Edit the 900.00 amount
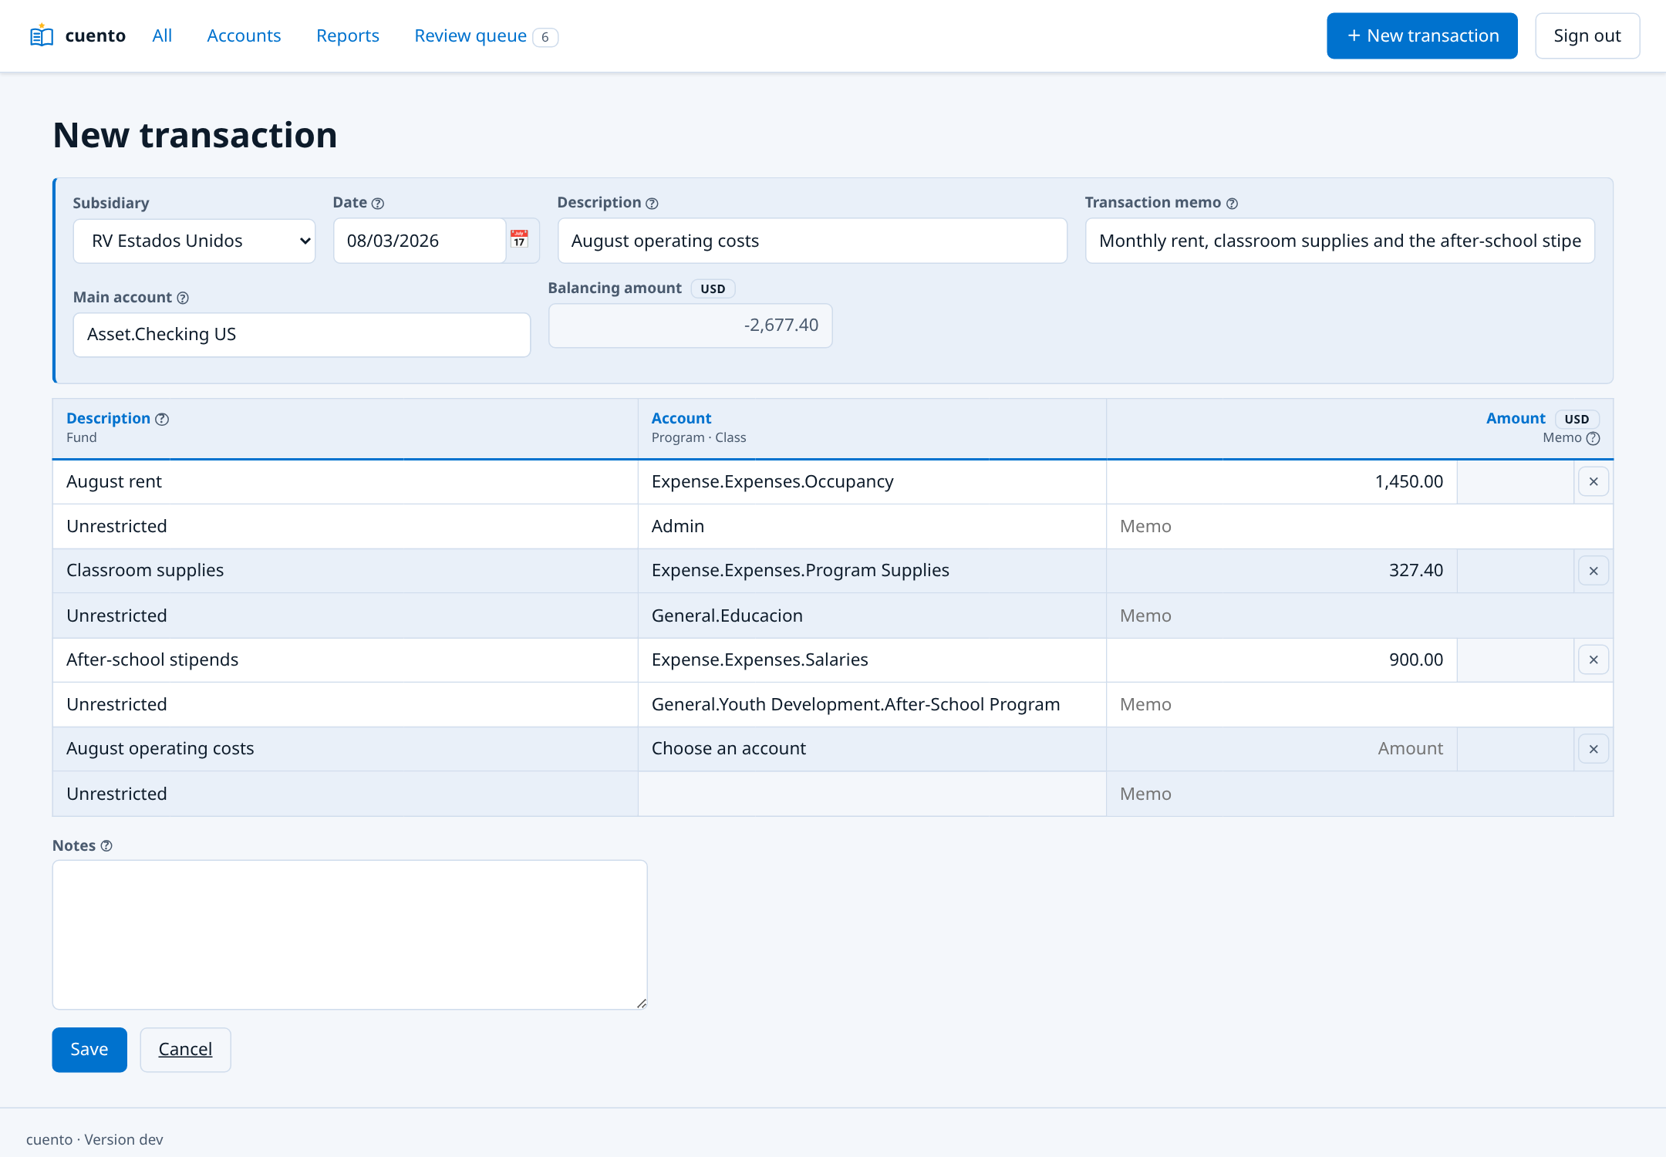The image size is (1666, 1157). point(1282,660)
